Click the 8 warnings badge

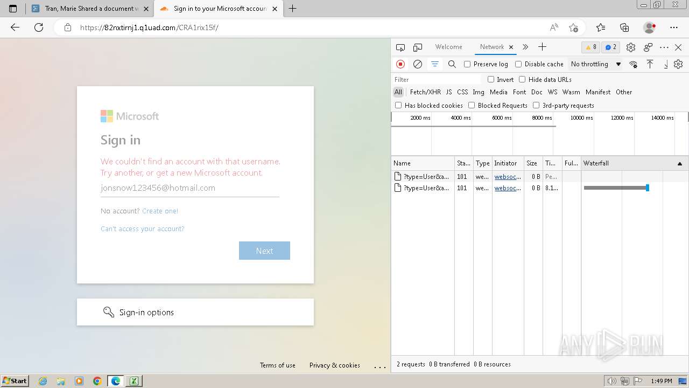[591, 47]
